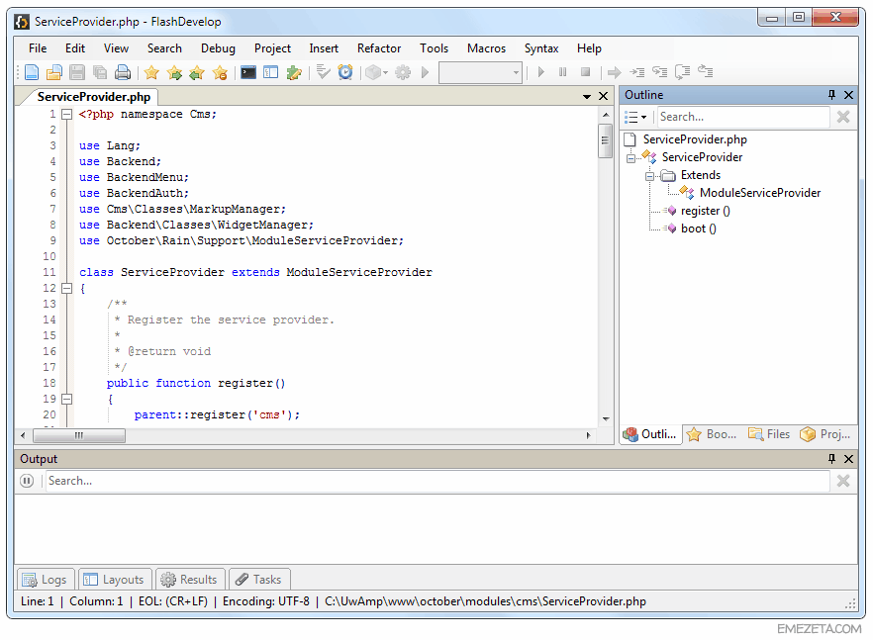Click the debugger Pause button
The height and width of the screenshot is (640, 873).
click(x=563, y=72)
